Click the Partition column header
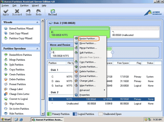 tap(57, 63)
